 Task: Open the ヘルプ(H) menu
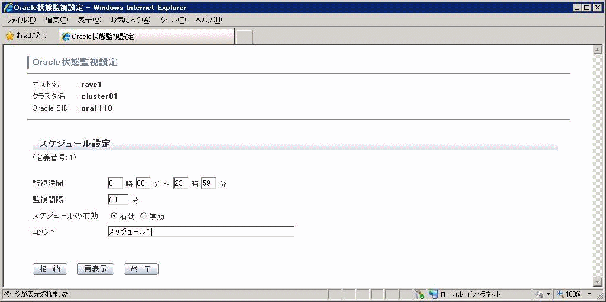pos(209,20)
